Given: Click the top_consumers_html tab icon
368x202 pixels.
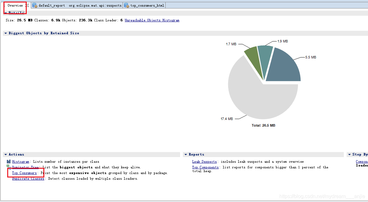Looking at the screenshot, I should tap(127, 5).
